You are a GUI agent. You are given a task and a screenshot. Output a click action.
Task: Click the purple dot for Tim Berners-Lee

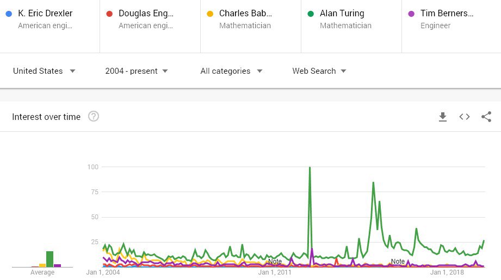[x=411, y=14]
